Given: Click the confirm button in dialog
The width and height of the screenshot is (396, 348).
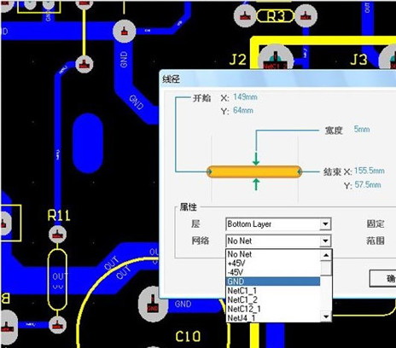Looking at the screenshot, I should tap(383, 278).
